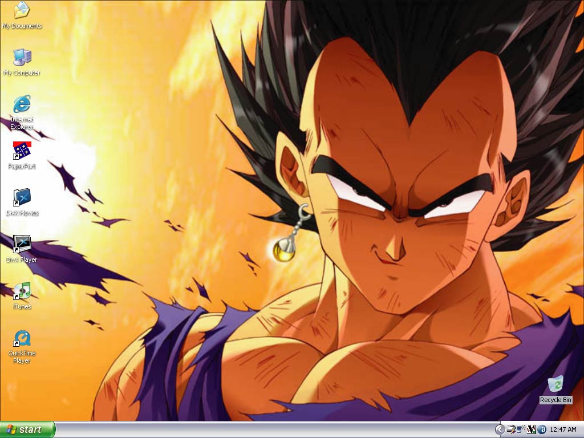Click the blue antivirus tray icon
Image resolution: width=584 pixels, height=438 pixels.
click(541, 429)
